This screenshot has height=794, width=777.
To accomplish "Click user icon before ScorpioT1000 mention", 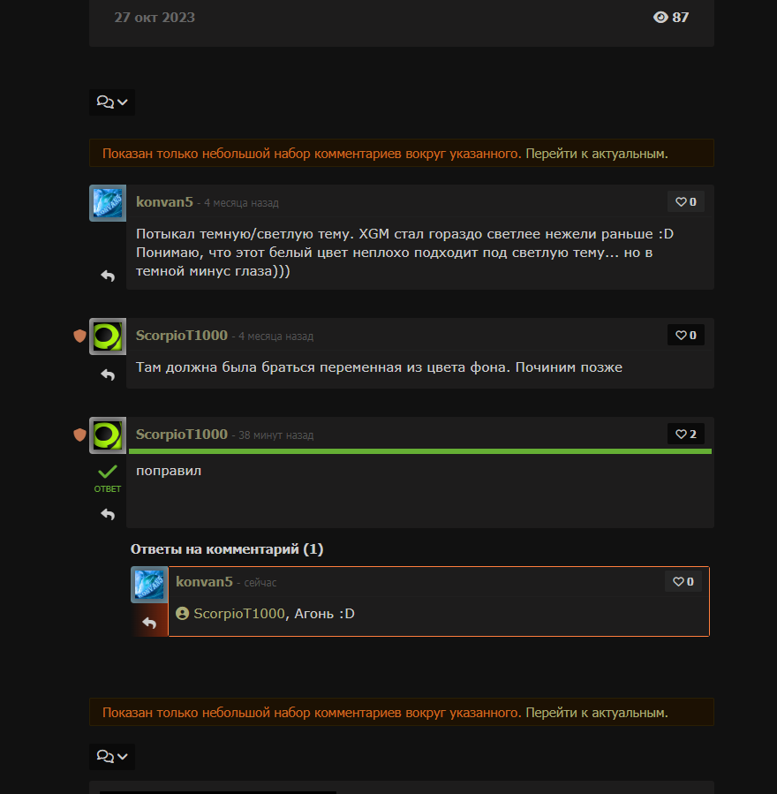I will [182, 614].
